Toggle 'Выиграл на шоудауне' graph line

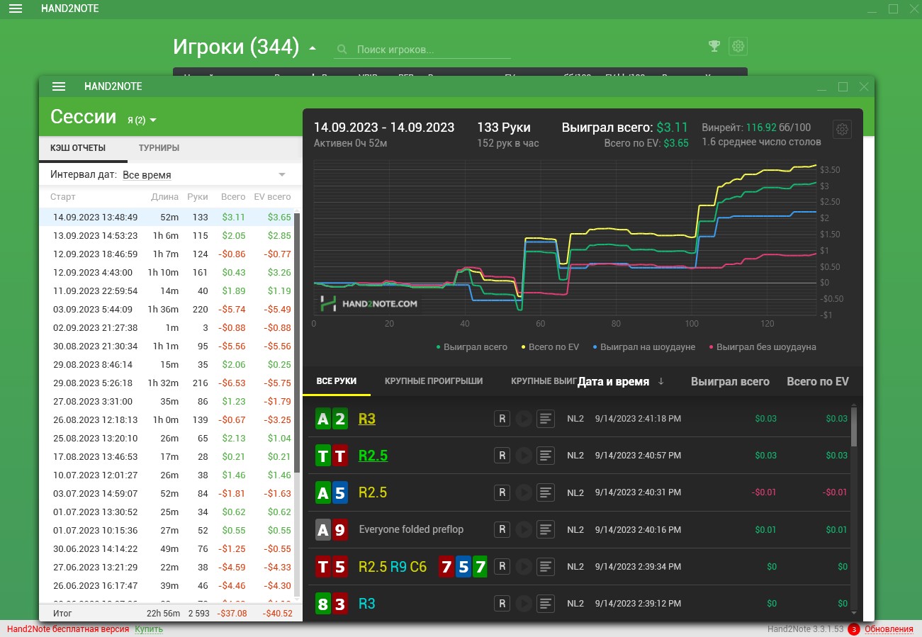[x=643, y=347]
